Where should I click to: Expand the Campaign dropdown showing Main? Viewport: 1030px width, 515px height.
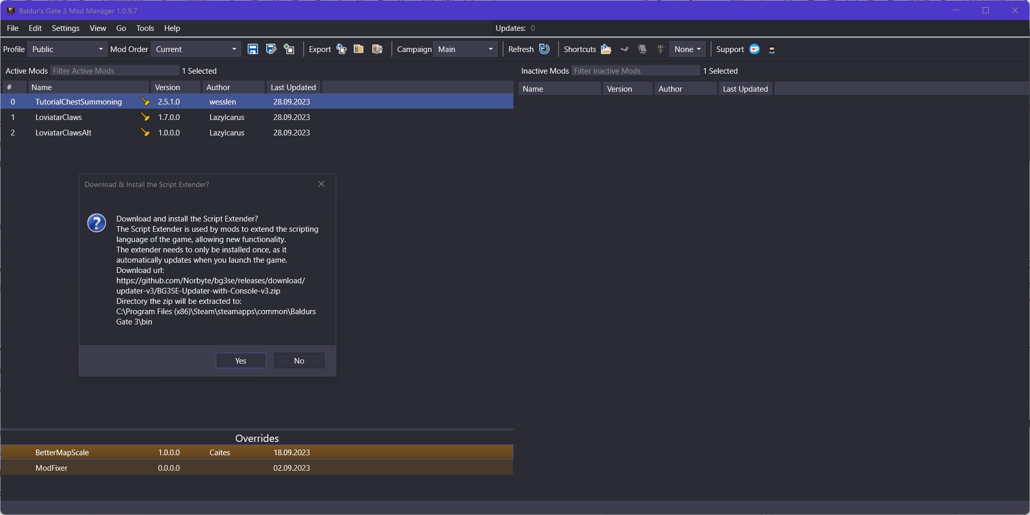pos(465,49)
